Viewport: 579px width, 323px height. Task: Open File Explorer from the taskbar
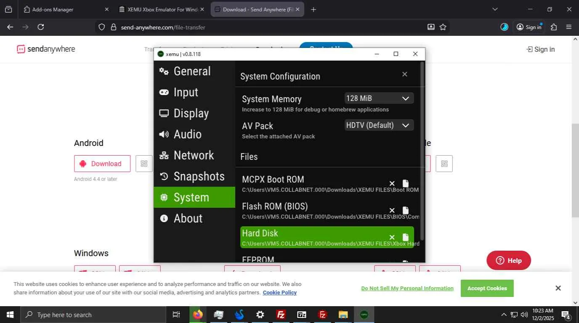pos(343,315)
